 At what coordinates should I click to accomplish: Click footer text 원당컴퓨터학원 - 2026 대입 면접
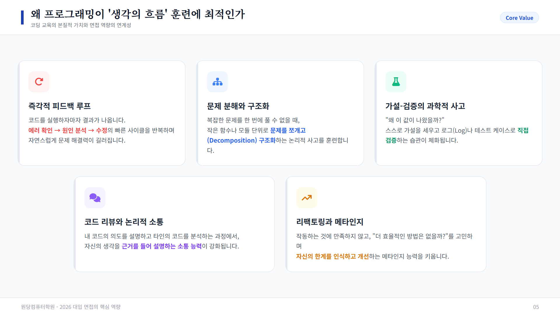click(71, 307)
